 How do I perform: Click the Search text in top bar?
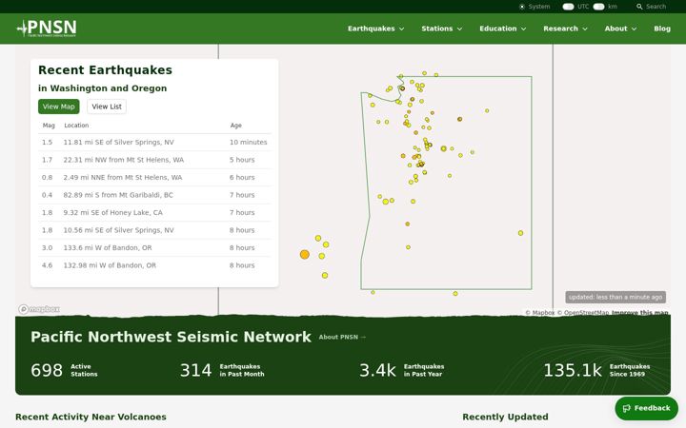(x=656, y=7)
